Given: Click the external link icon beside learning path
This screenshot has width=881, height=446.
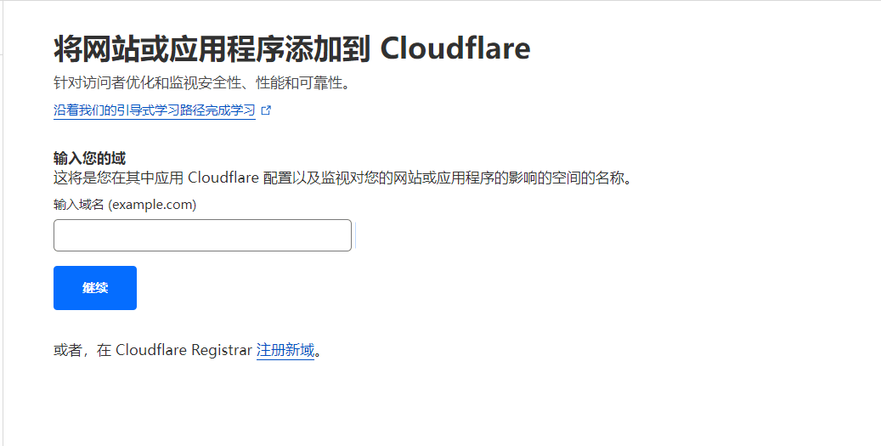Looking at the screenshot, I should (266, 110).
